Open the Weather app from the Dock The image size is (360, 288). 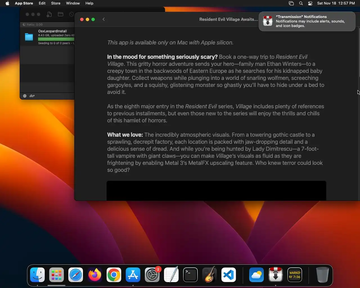[x=256, y=275]
